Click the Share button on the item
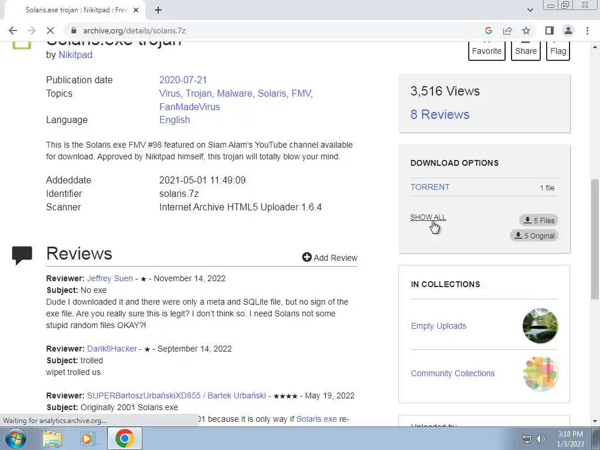The image size is (600, 450). [526, 51]
